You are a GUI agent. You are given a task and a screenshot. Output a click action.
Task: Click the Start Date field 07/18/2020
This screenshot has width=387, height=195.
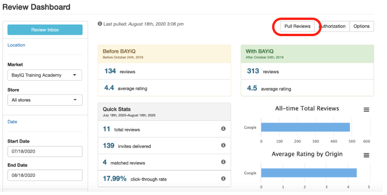(x=45, y=151)
